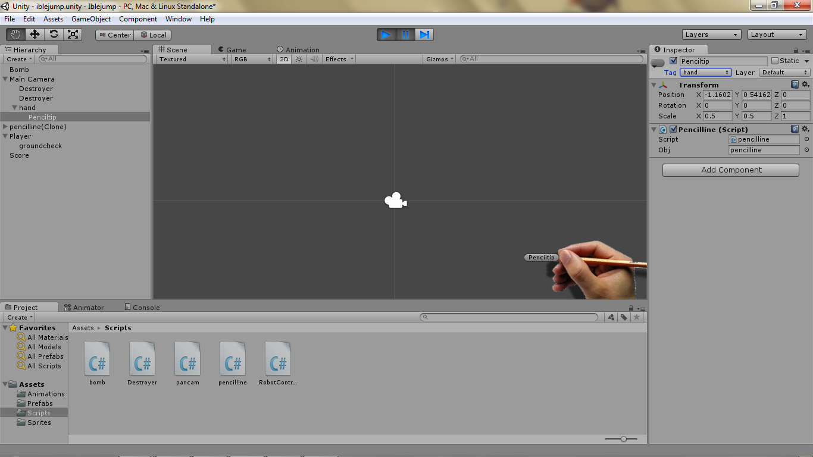Toggle the Static checkbox
813x457 pixels.
click(x=774, y=61)
